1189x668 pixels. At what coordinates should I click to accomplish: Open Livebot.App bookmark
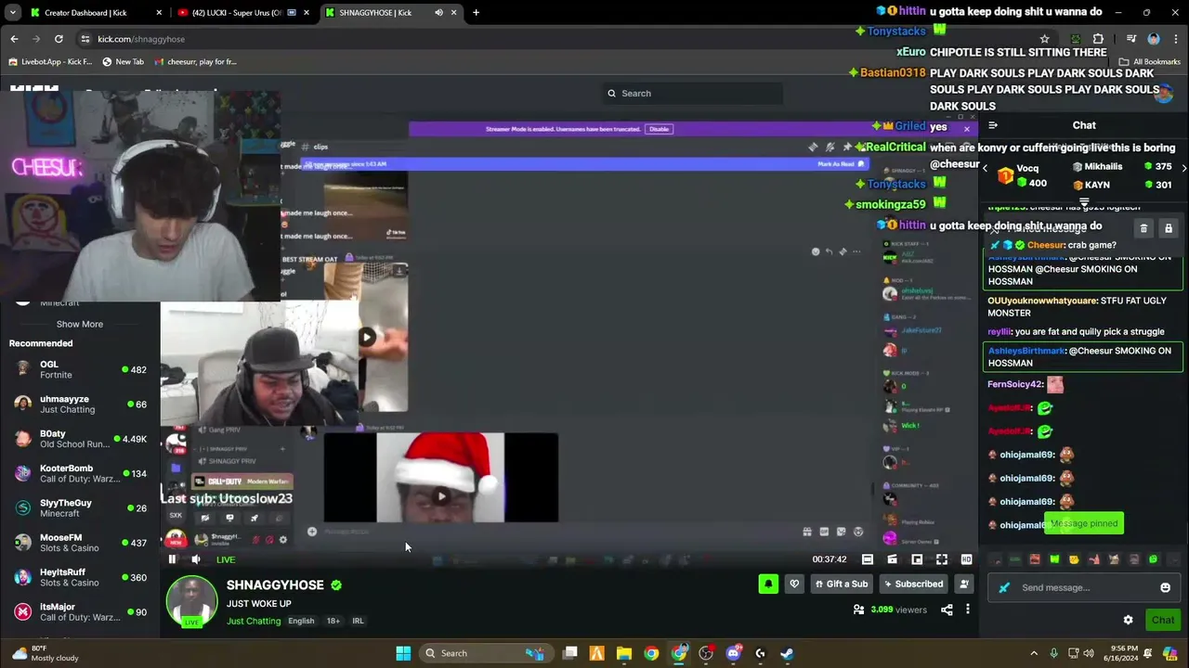pos(50,62)
